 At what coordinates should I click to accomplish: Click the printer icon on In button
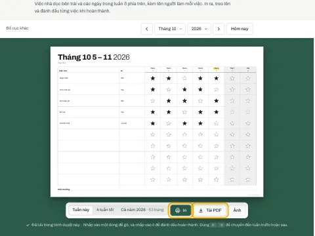click(177, 210)
